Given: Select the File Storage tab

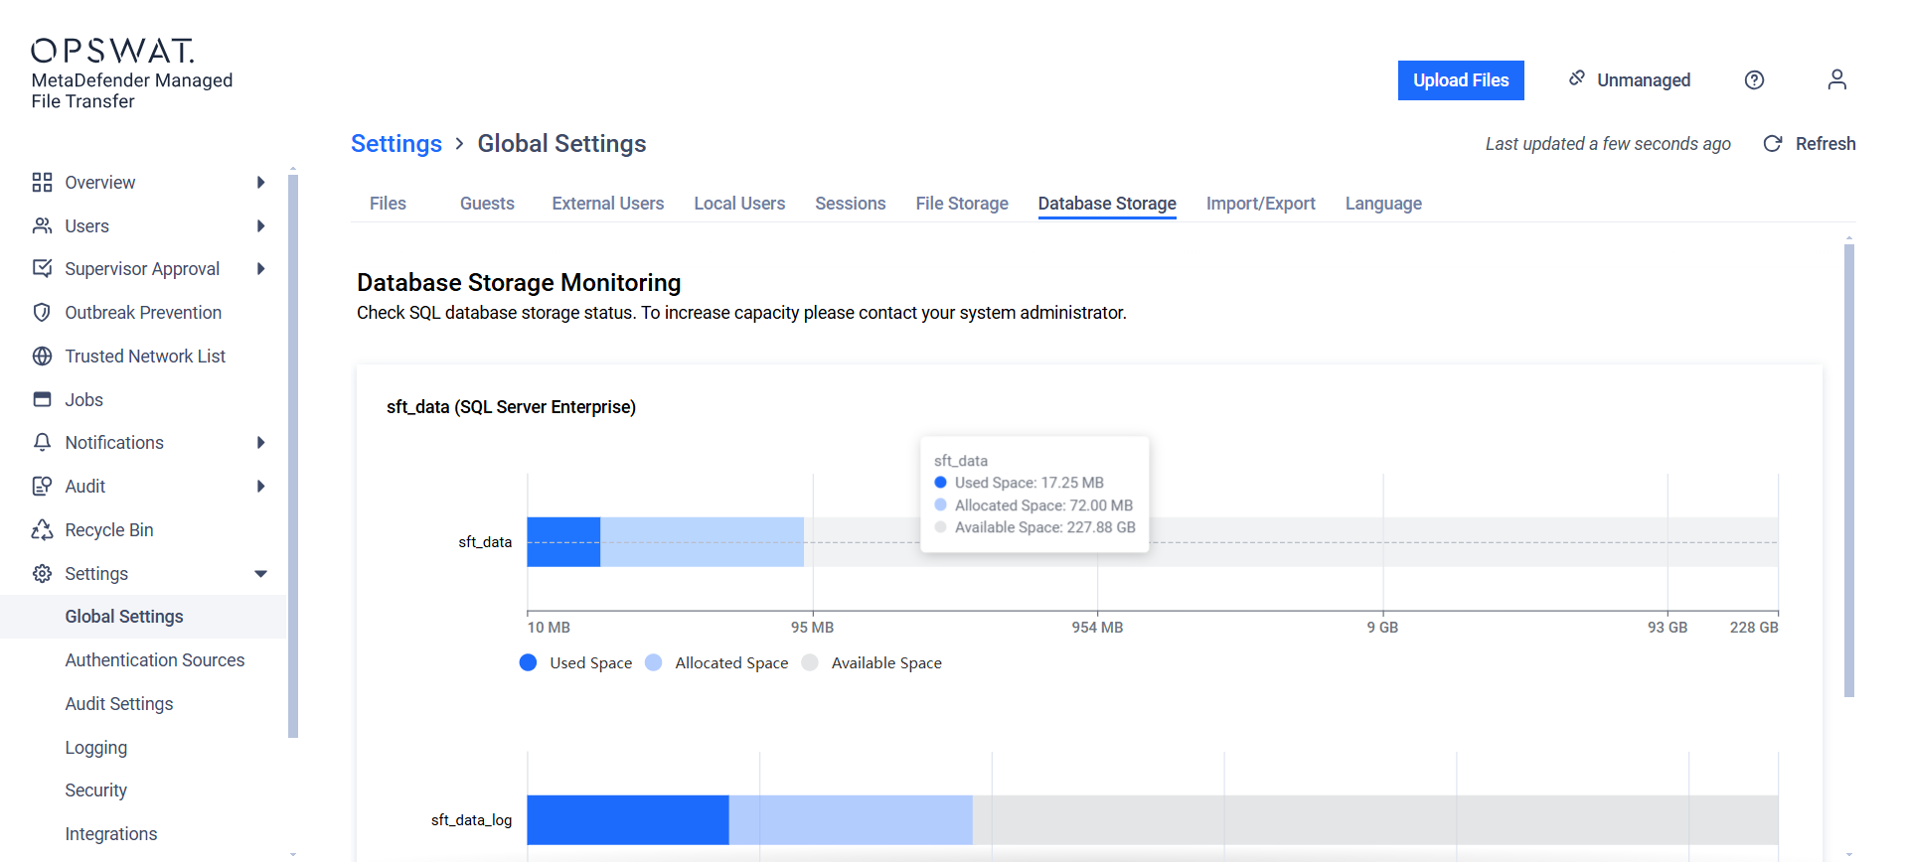Looking at the screenshot, I should pos(962,204).
